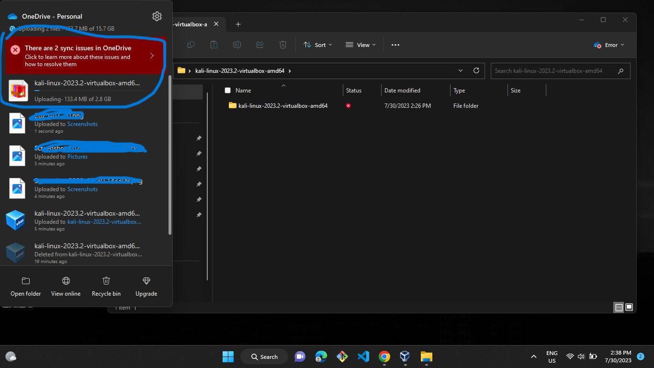This screenshot has height=368, width=654.
Task: Expand the chevron after the kali-linux breadcrumb
Action: click(x=290, y=71)
